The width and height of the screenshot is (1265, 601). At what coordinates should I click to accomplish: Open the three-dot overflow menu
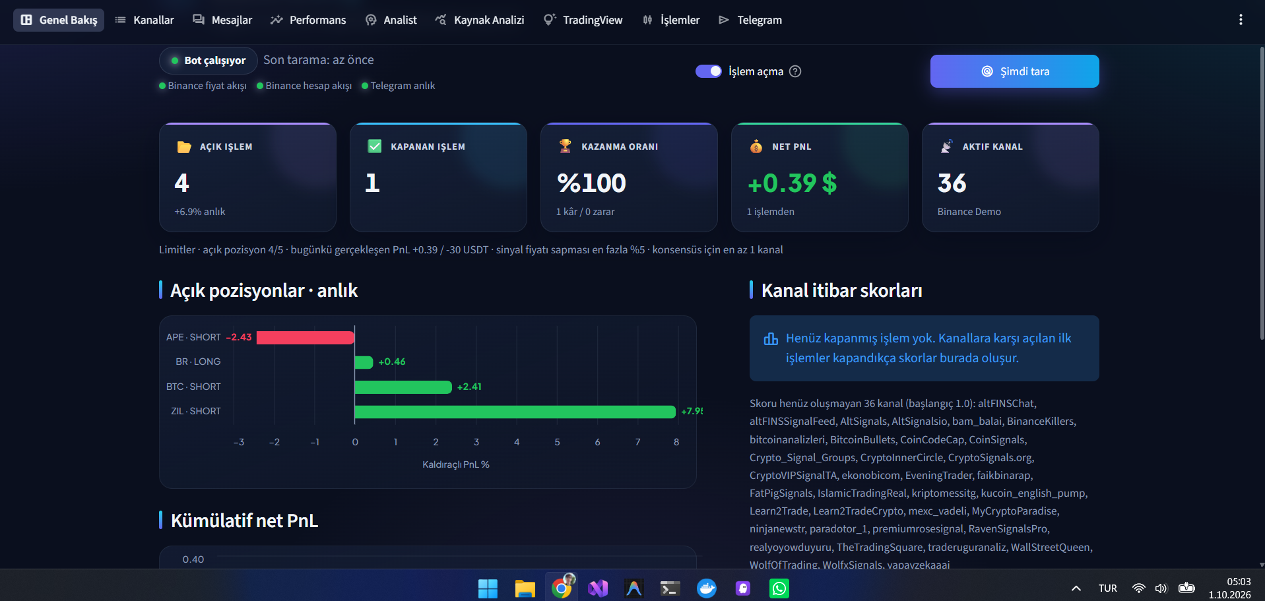coord(1241,20)
